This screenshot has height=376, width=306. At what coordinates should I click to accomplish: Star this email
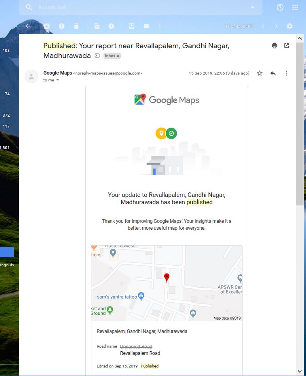[x=260, y=73]
